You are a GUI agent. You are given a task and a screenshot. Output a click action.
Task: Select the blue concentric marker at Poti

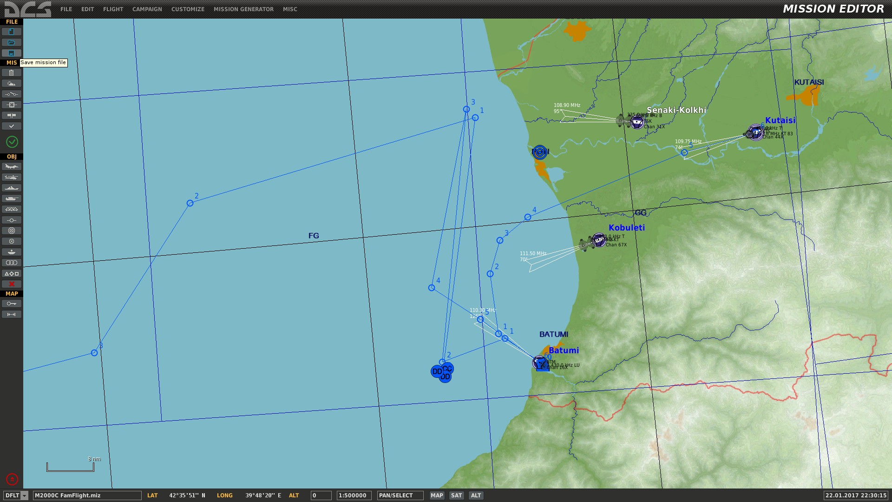[x=540, y=152]
